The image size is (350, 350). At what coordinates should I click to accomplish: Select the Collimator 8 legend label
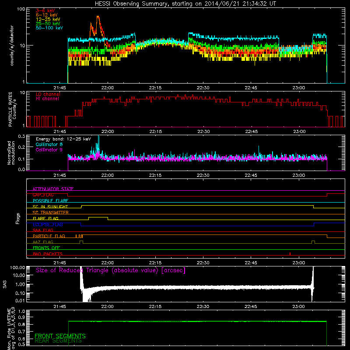(x=49, y=144)
